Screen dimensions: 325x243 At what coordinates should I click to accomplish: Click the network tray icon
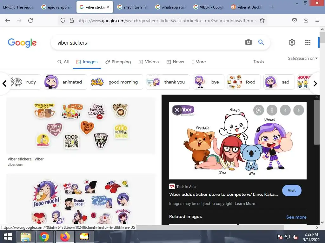tap(288, 237)
